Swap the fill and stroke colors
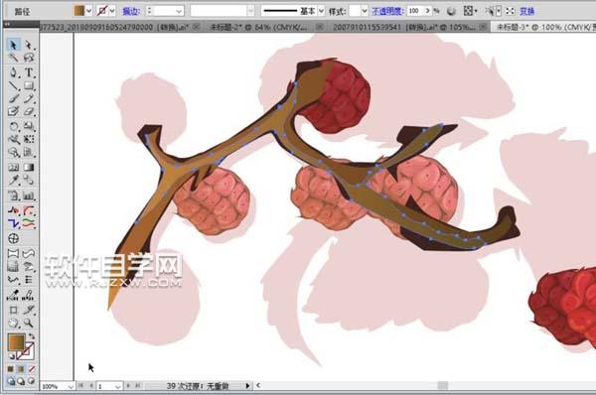This screenshot has width=596, height=395. pos(32,336)
